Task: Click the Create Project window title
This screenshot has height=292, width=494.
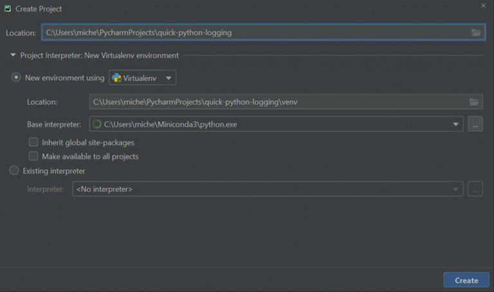Action: pos(39,9)
